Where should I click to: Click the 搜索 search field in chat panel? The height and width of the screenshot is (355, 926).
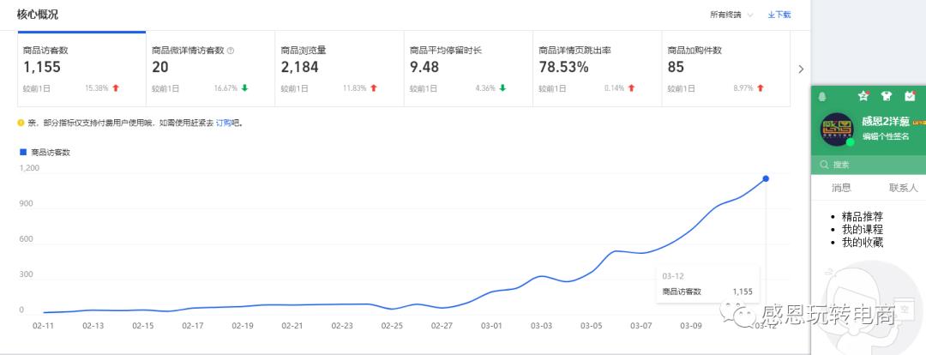click(869, 165)
